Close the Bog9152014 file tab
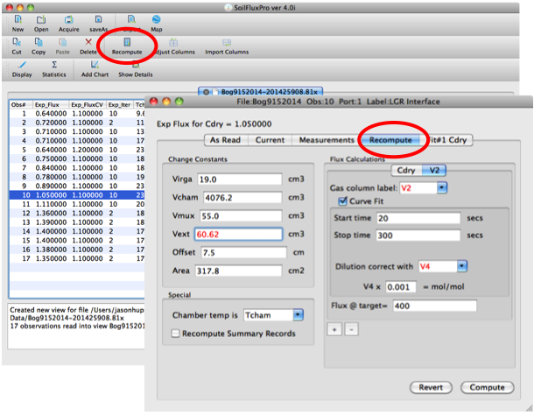This screenshot has height=415, width=534. point(206,92)
